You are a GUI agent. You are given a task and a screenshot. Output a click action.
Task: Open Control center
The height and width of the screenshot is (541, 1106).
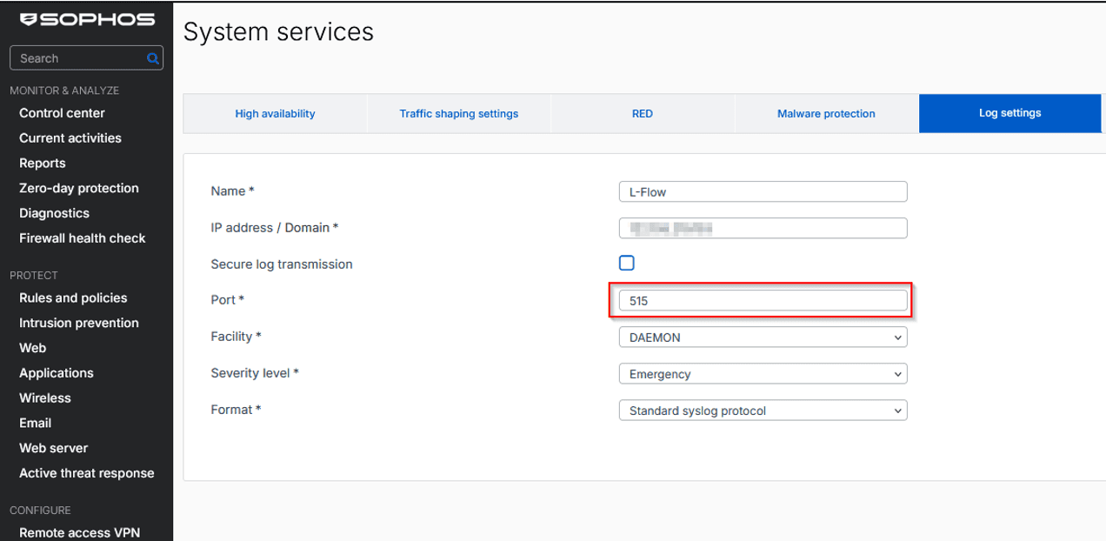(x=62, y=113)
